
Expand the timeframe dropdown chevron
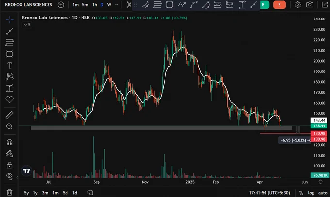[117, 5]
